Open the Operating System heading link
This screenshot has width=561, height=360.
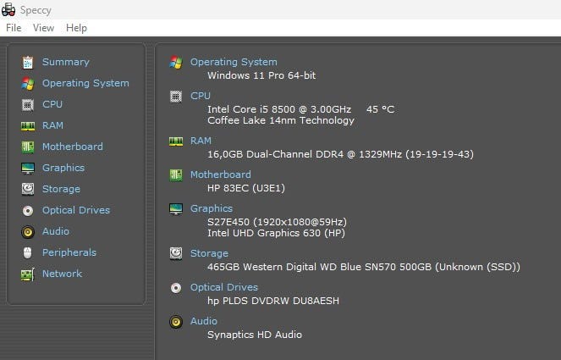[x=234, y=62]
